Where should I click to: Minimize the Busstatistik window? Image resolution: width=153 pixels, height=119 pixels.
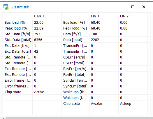point(124,7)
